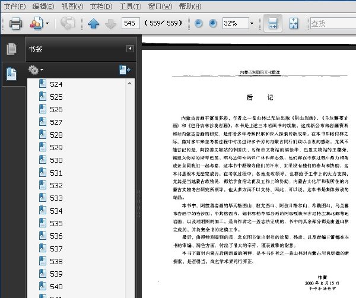Collapse the 书签 panel with arrow button
The height and width of the screenshot is (298, 356).
pyautogui.click(x=130, y=48)
